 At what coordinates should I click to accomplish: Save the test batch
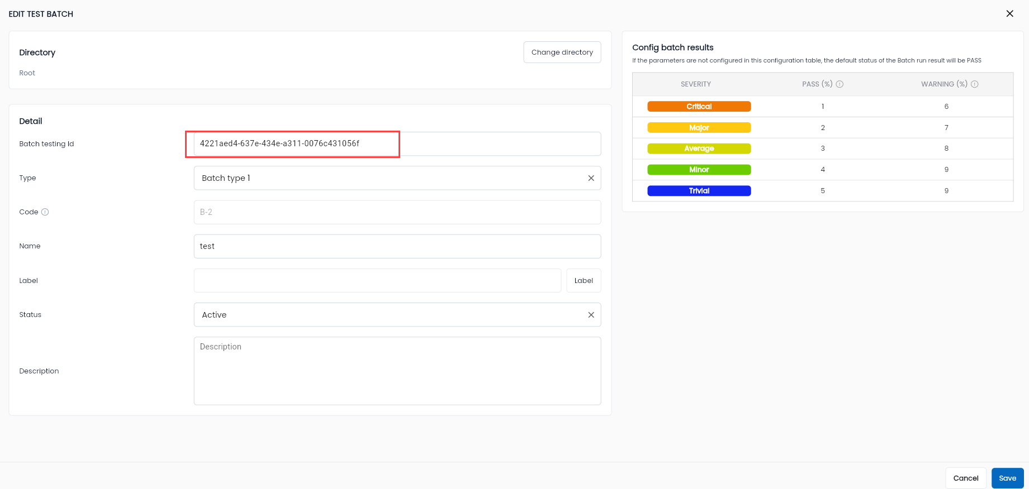1007,478
